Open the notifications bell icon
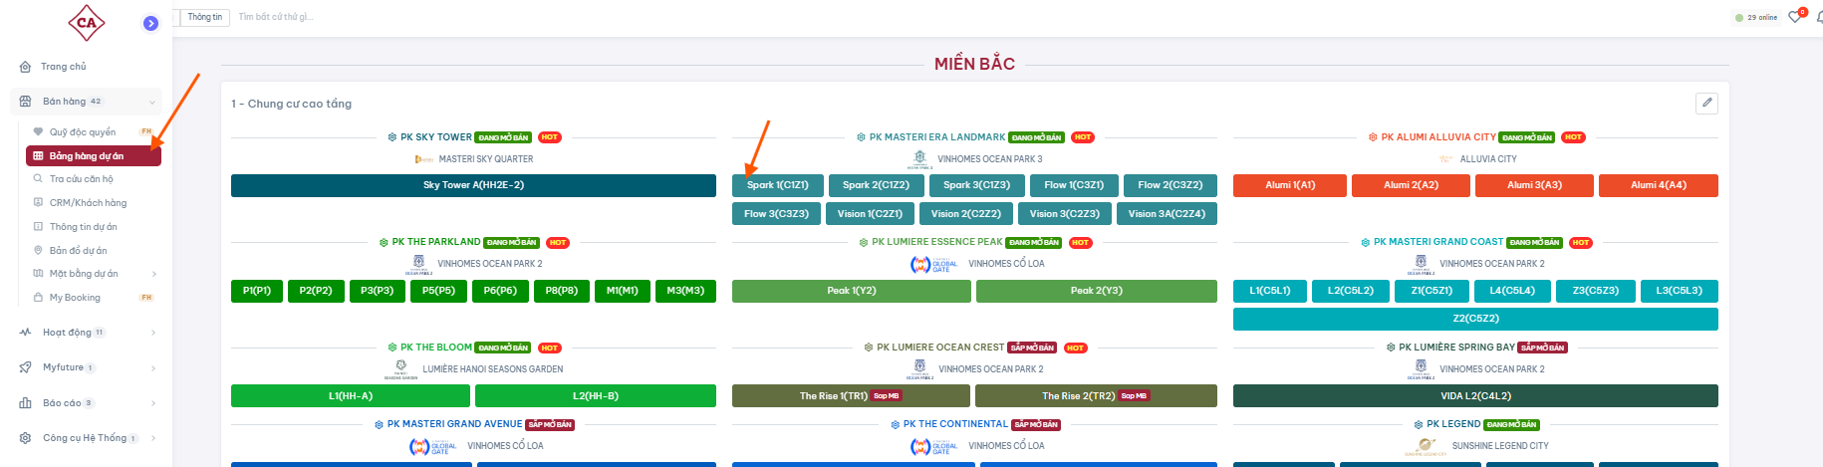Screen dimensions: 1823x467 pos(1819,17)
